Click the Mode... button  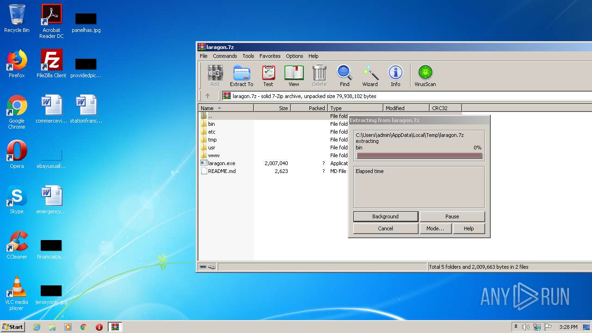435,228
